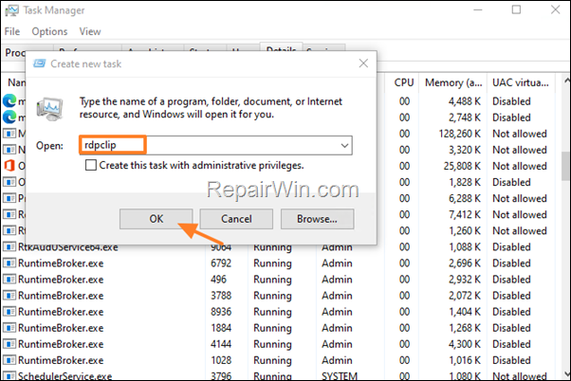Click the Create new task dialog title icon
This screenshot has width=571, height=381.
point(39,63)
